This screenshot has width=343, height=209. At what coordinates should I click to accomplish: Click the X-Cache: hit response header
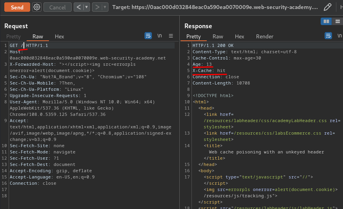tap(209, 70)
